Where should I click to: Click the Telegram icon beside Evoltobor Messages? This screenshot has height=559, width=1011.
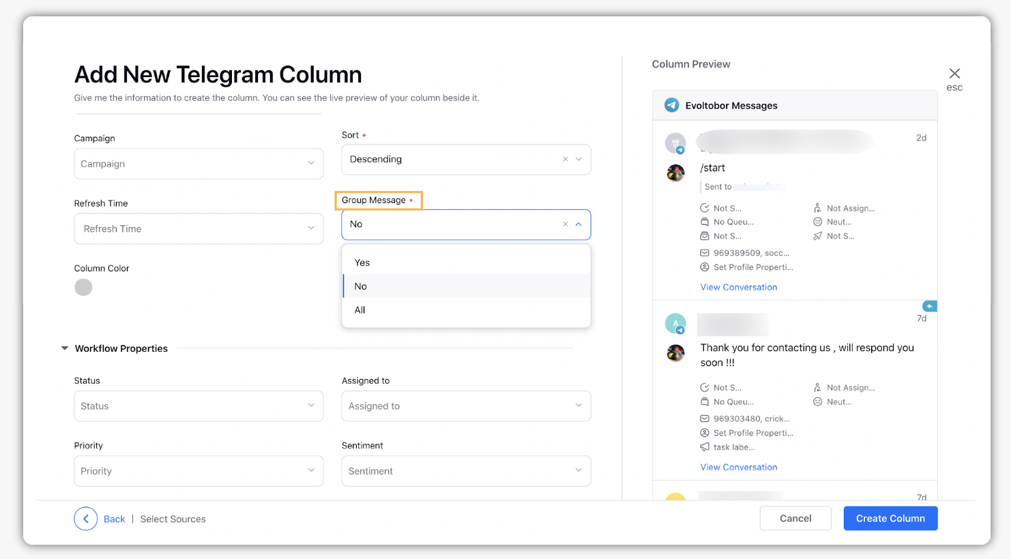click(x=672, y=105)
